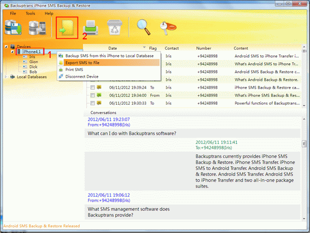Open the Android SMS Backup & Restore Released link
This screenshot has width=310, height=233.
coord(41,226)
